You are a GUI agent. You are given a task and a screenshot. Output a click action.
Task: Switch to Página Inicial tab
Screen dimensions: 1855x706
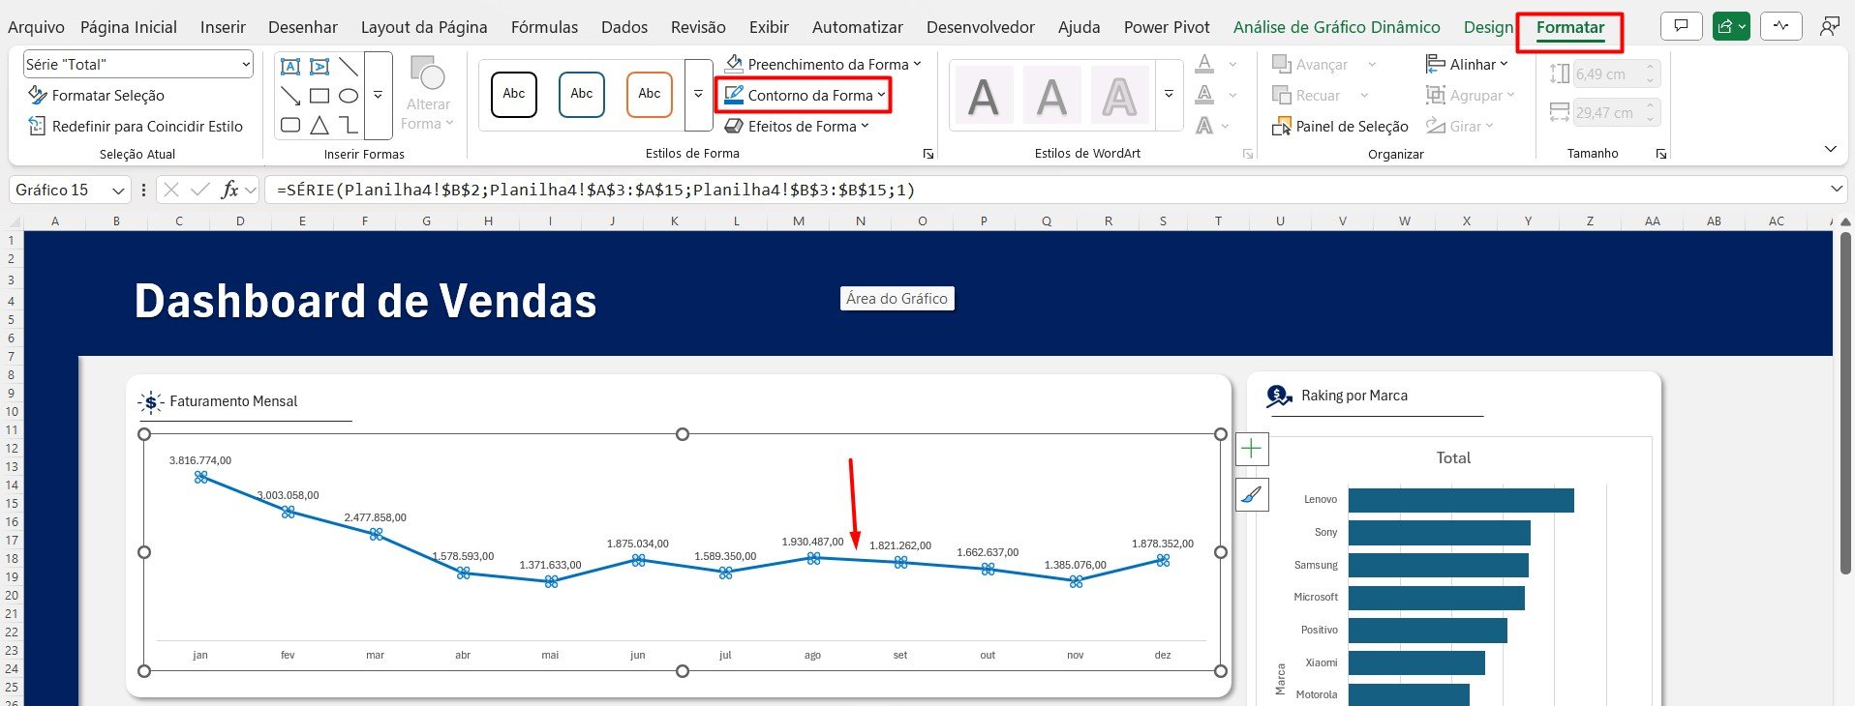tap(129, 27)
